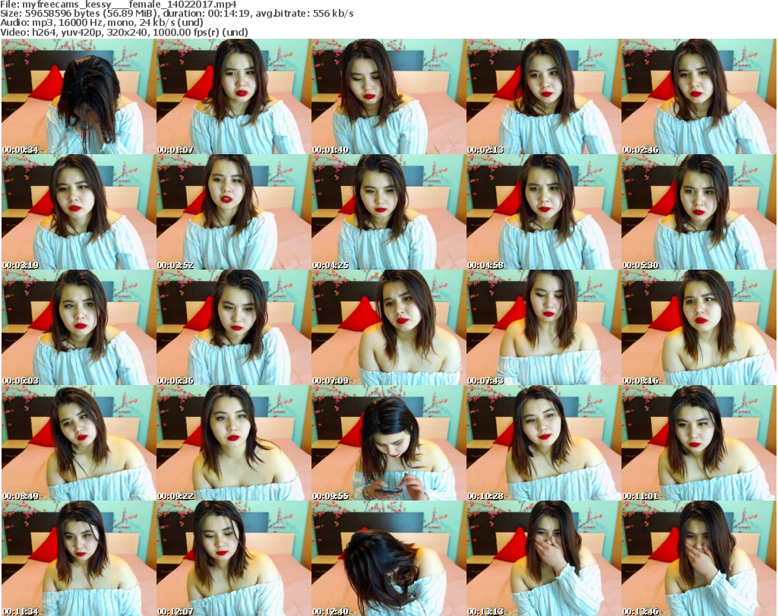Select the thumbnail stamped 00:00:34
The width and height of the screenshot is (778, 616).
tap(78, 96)
